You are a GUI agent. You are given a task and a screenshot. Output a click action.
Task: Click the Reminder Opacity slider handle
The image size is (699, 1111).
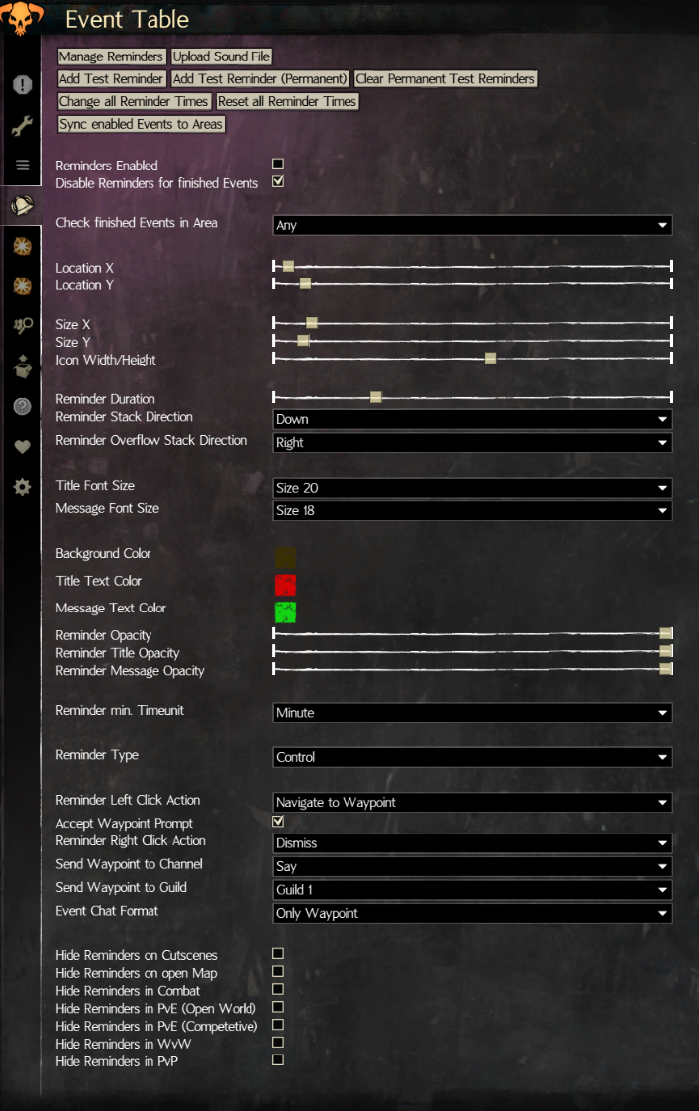(x=665, y=633)
